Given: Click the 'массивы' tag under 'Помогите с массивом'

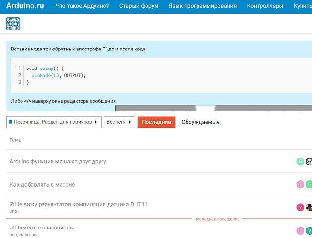Looking at the screenshot, I should pos(28,235).
